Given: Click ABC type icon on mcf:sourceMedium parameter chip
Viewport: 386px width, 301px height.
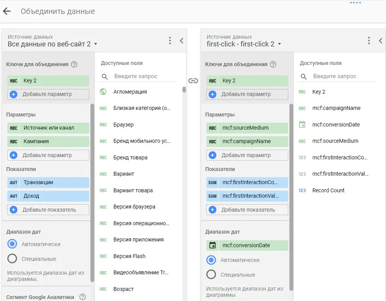Looking at the screenshot, I should pos(213,128).
